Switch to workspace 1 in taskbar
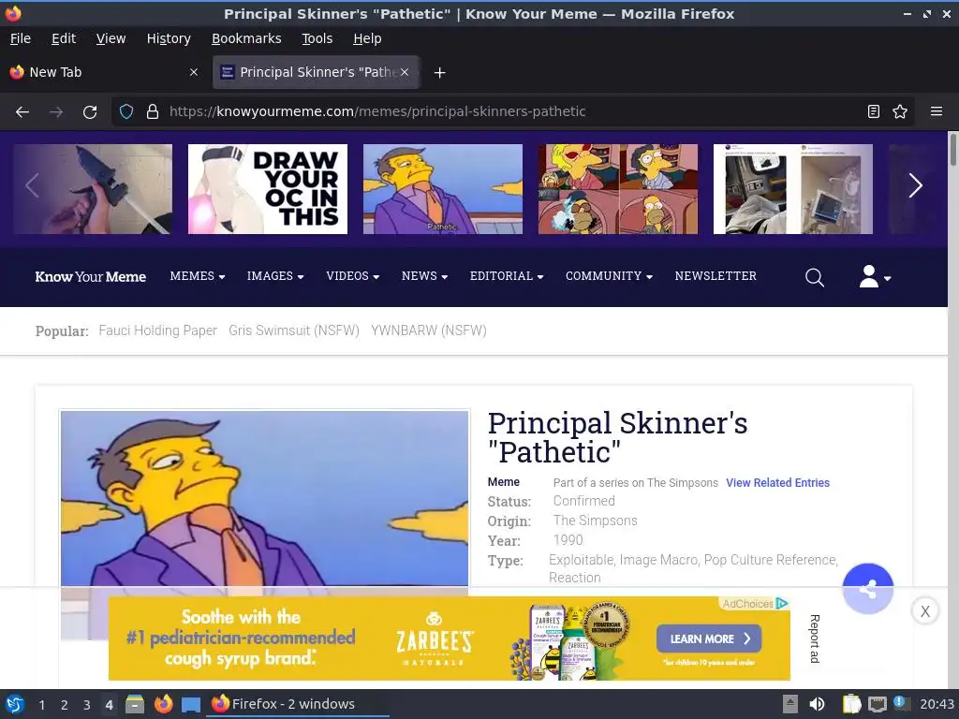This screenshot has height=719, width=959. coord(41,705)
